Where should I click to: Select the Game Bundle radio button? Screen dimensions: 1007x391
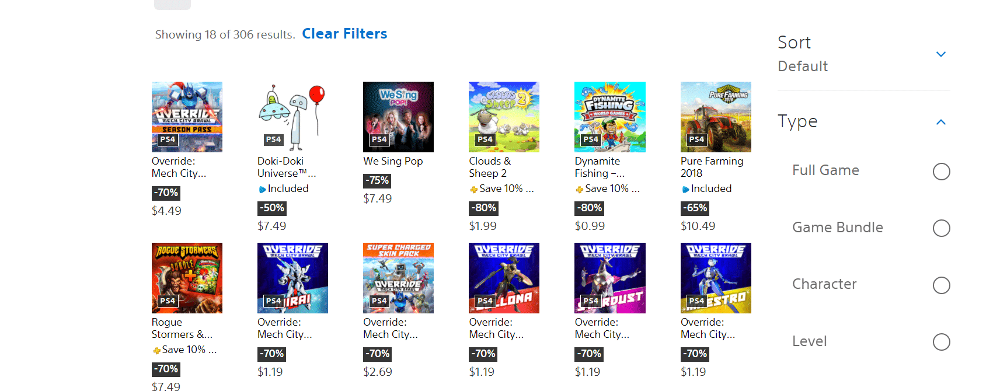(941, 228)
